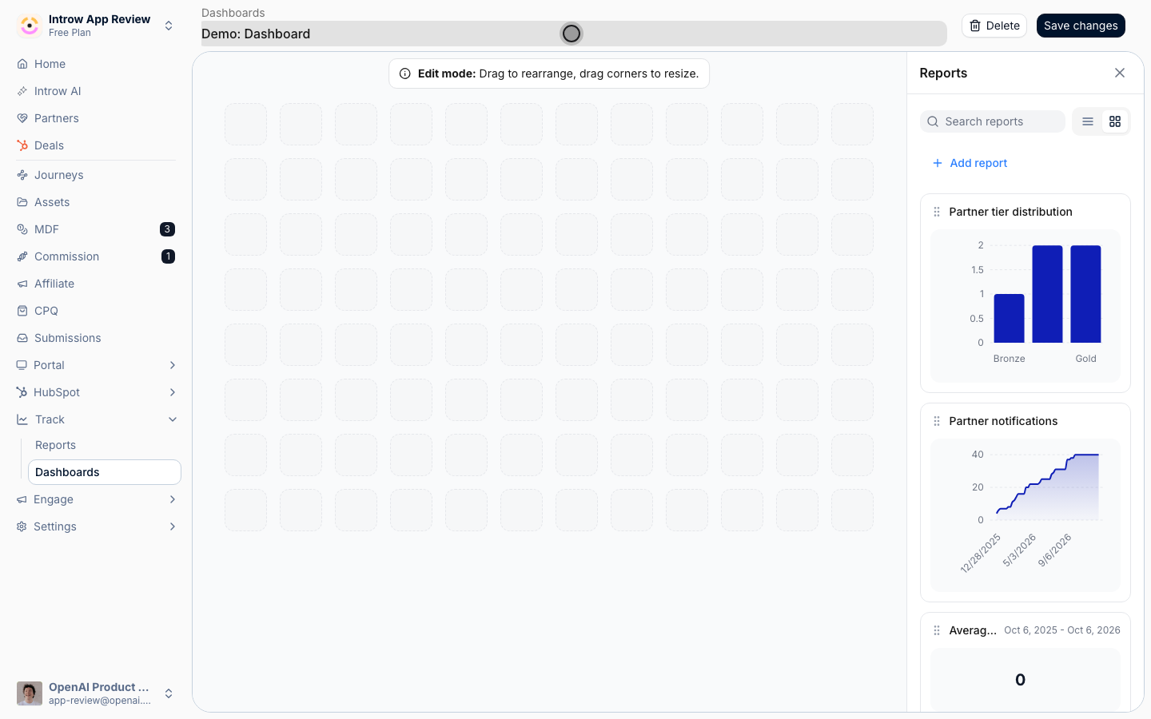Click the Partners icon in sidebar

22,118
